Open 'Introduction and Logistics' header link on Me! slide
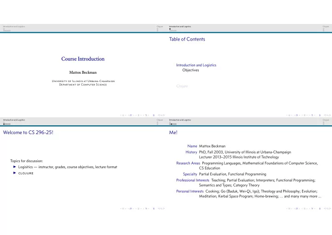Image resolution: width=332 pixels, height=235 pixels. click(180, 120)
